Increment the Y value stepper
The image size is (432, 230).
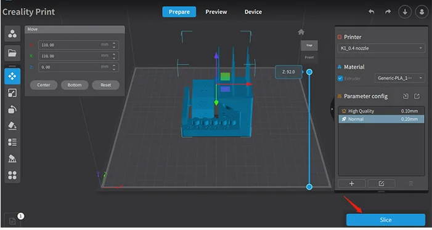click(x=114, y=54)
